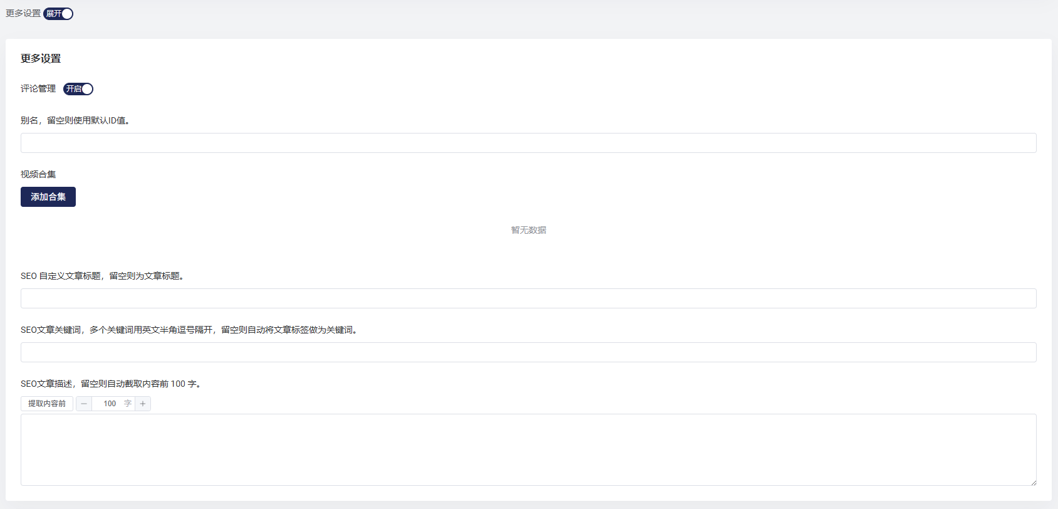Click the 暂无数据 empty text

tap(529, 230)
